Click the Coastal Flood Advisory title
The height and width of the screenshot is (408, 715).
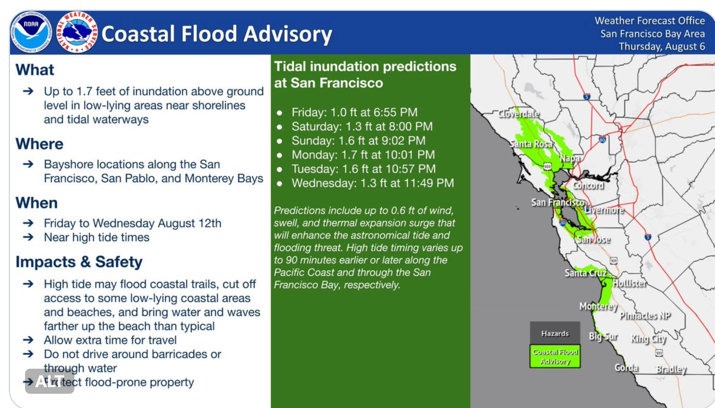point(217,34)
